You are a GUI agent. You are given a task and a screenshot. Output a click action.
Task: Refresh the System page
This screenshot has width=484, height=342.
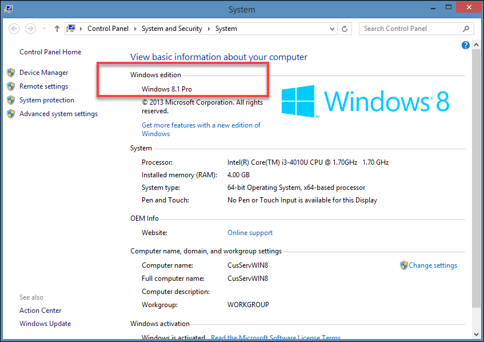[345, 29]
